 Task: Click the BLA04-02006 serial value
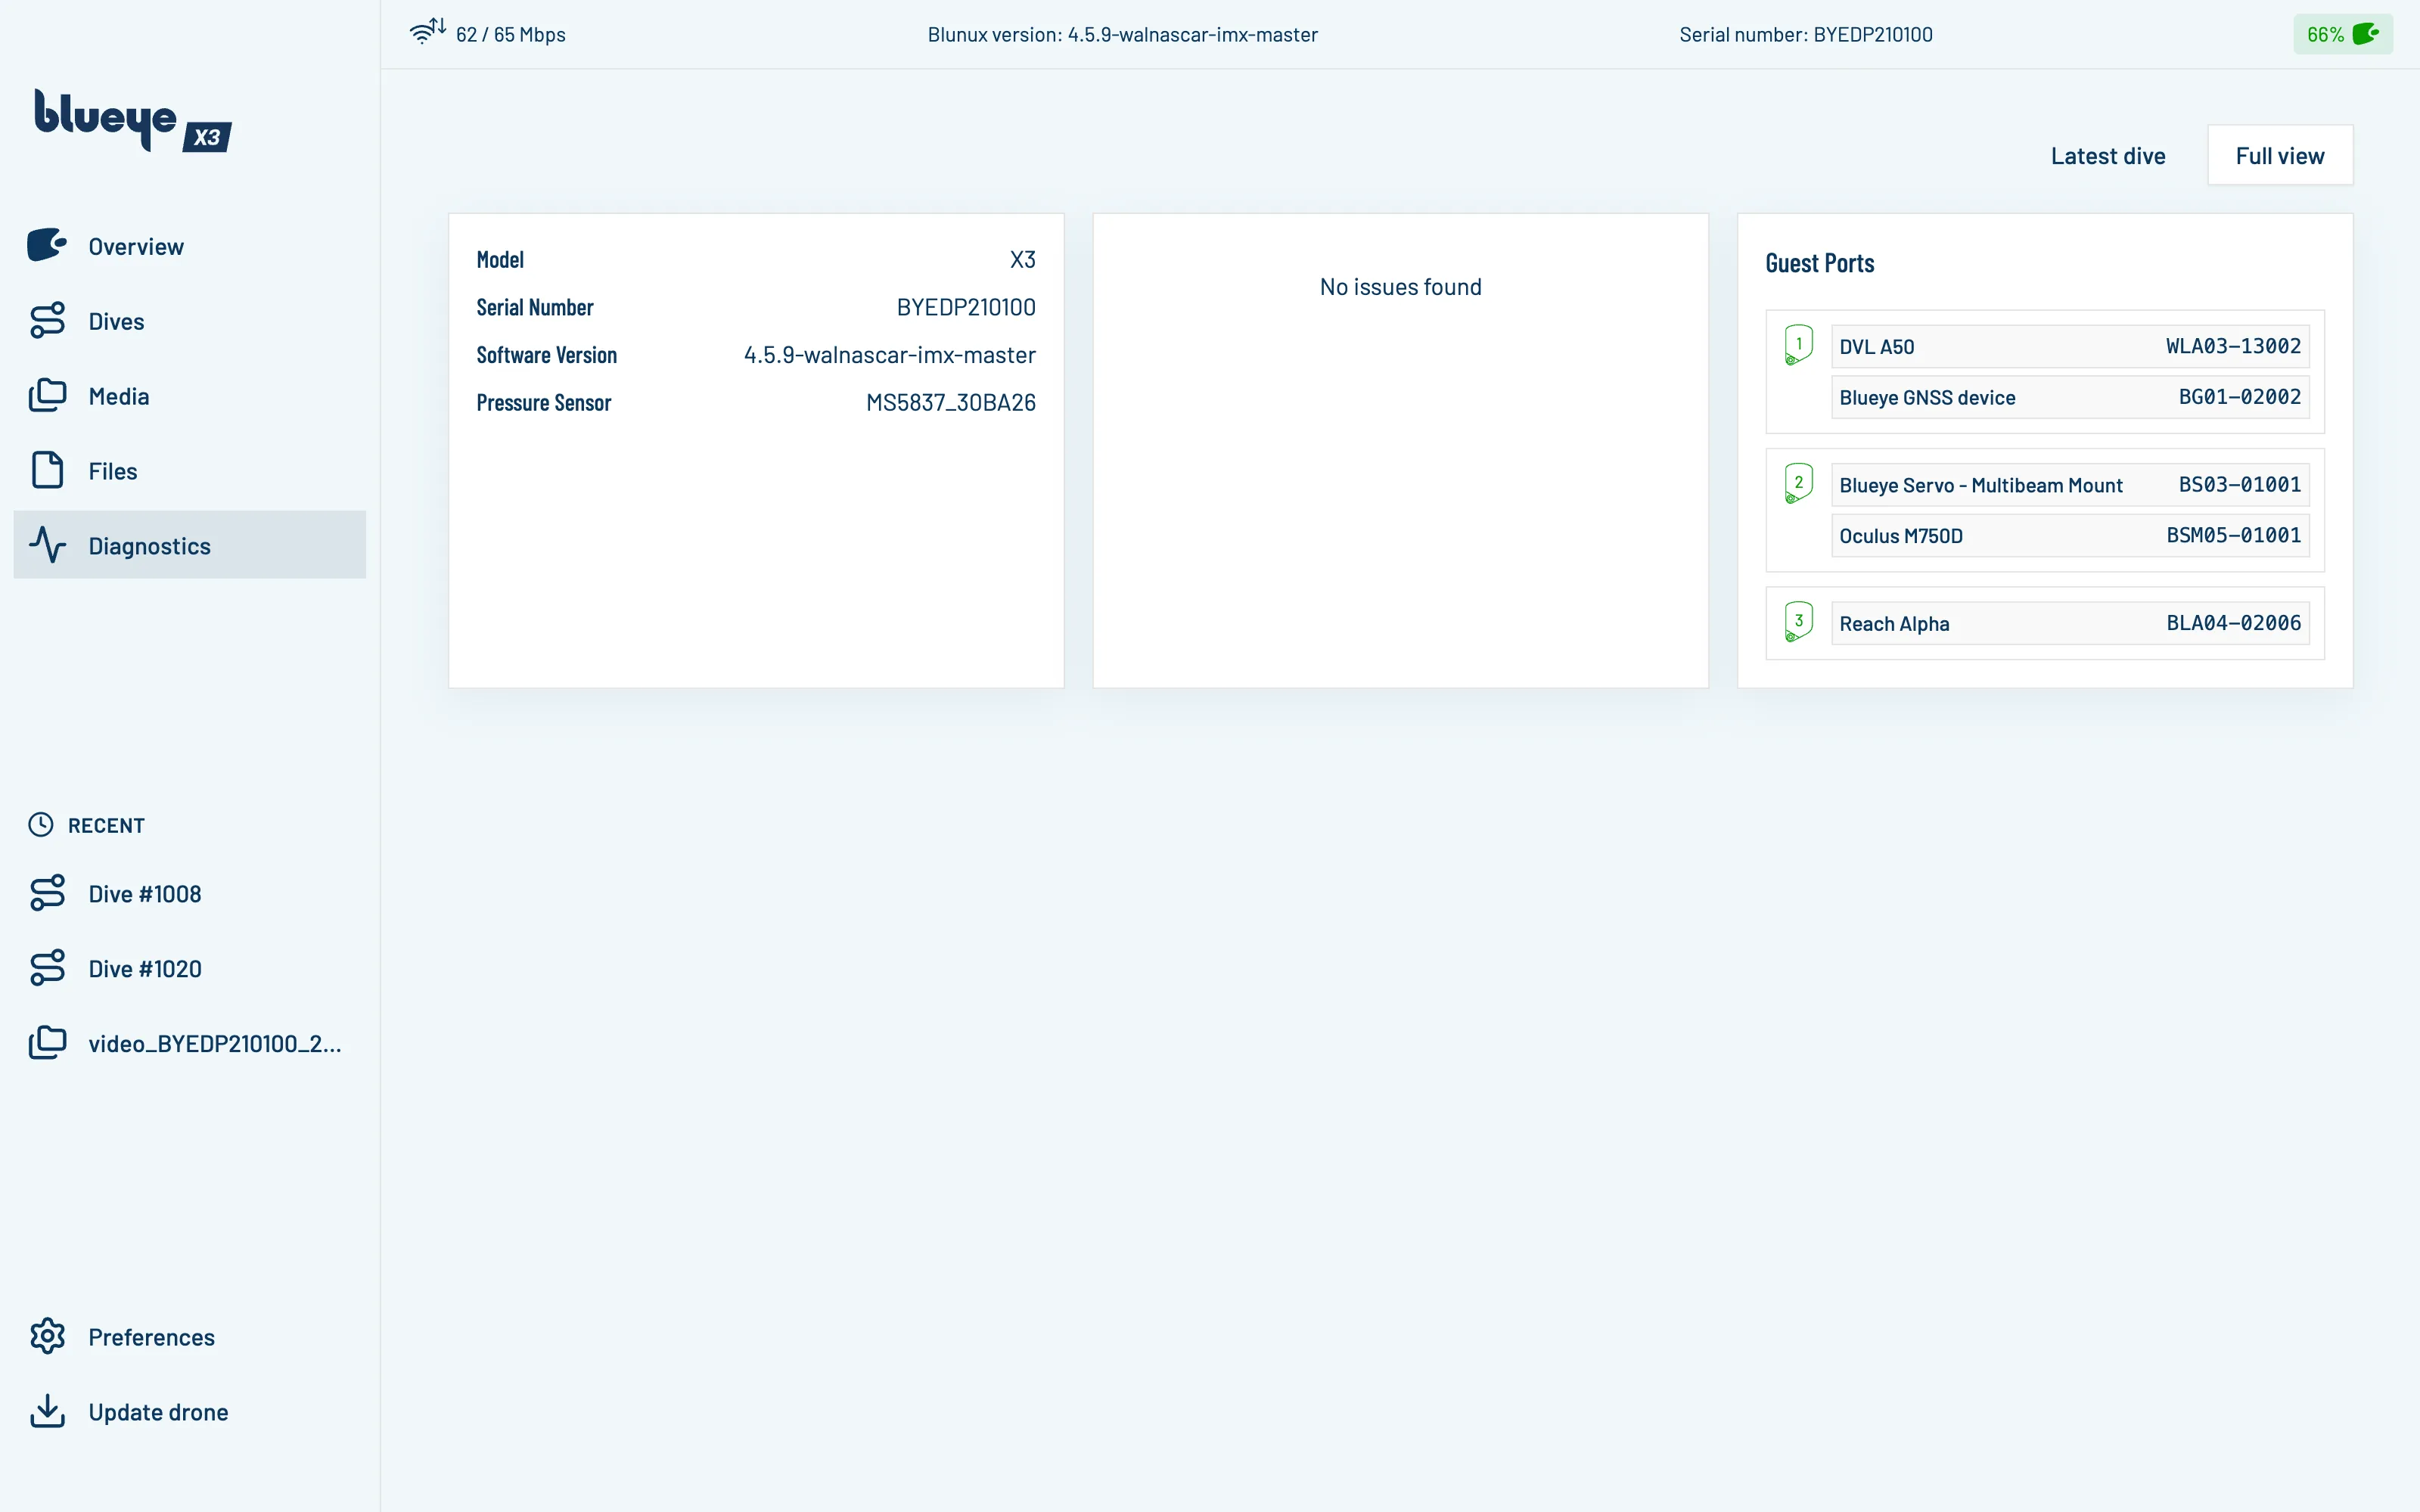(2233, 623)
